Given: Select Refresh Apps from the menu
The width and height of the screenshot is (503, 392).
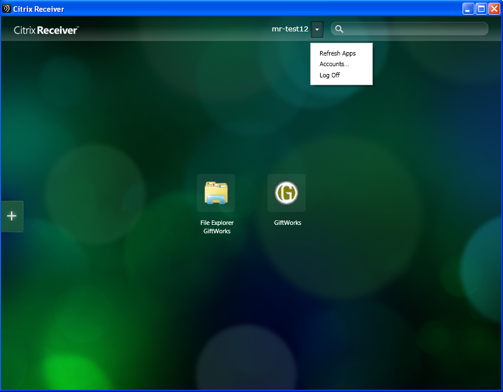Looking at the screenshot, I should coord(338,53).
